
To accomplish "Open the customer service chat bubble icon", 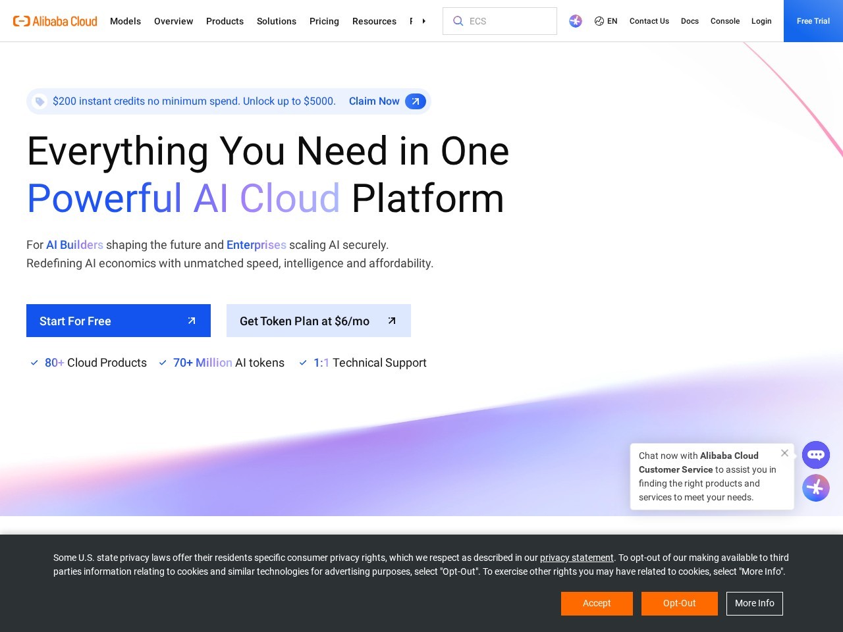I will (x=816, y=455).
